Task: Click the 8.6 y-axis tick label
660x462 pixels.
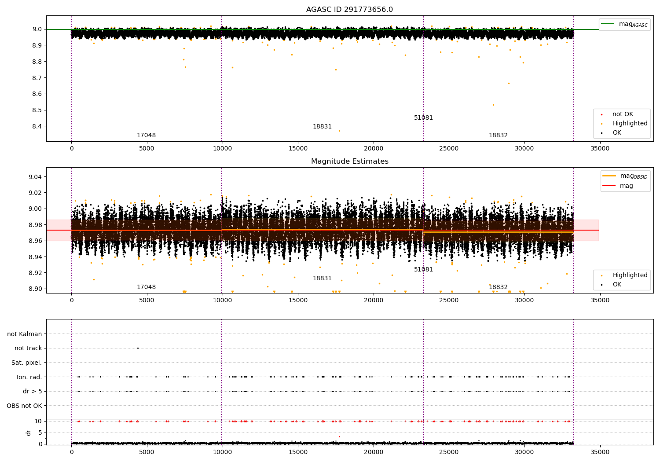Action: 37,94
